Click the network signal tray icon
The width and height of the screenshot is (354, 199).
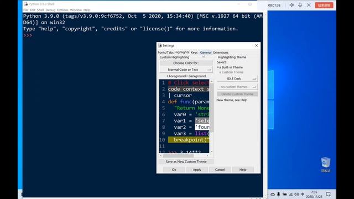tap(290, 194)
